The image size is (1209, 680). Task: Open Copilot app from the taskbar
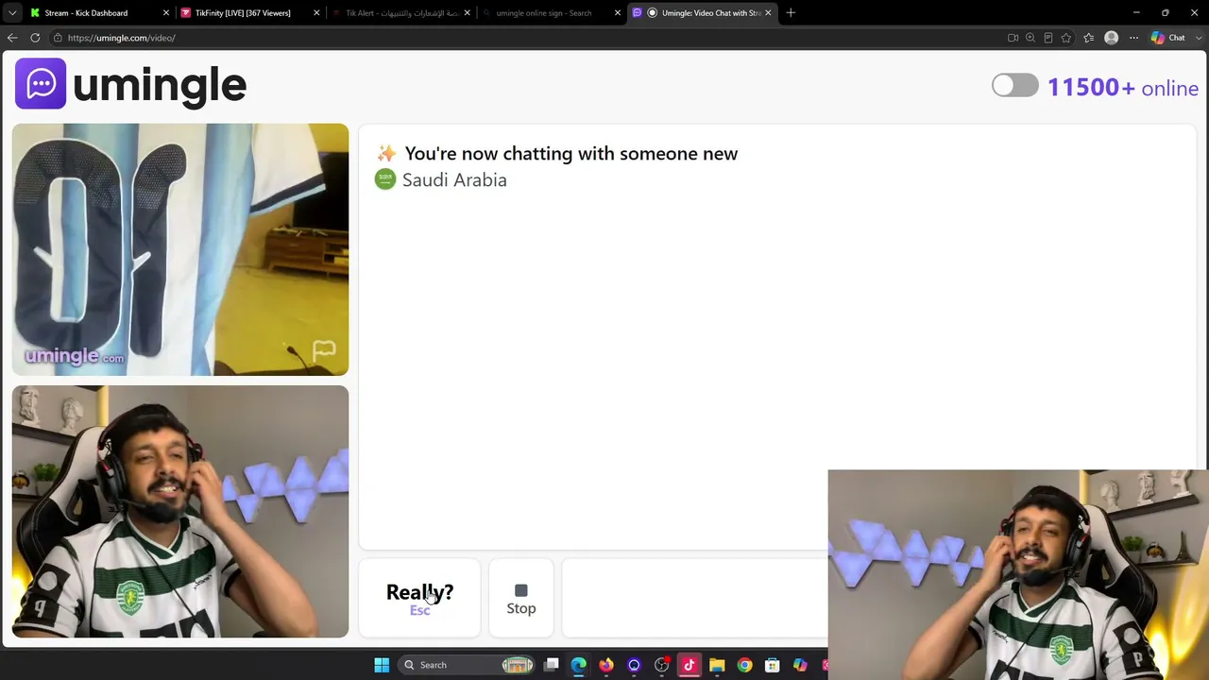(800, 665)
